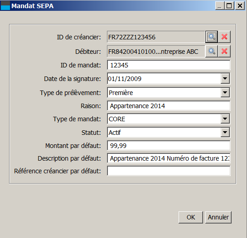Clear the creditor ID with red X
The image size is (247, 238).
(x=224, y=37)
